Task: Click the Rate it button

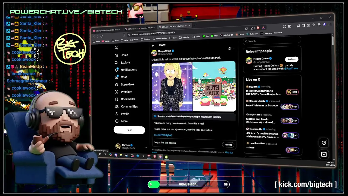Action: pyautogui.click(x=228, y=145)
